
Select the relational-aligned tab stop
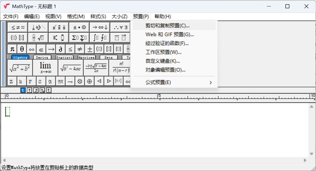(42, 90)
